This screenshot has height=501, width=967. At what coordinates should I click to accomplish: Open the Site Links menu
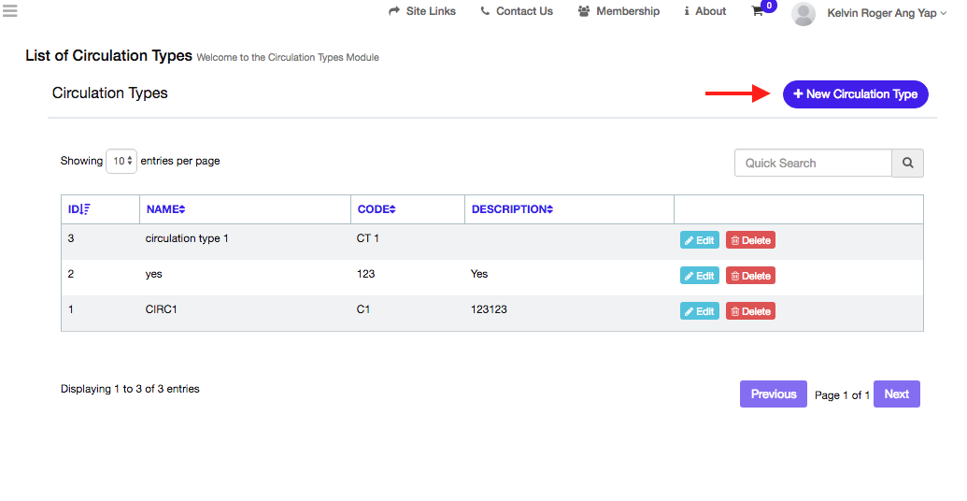tap(422, 11)
